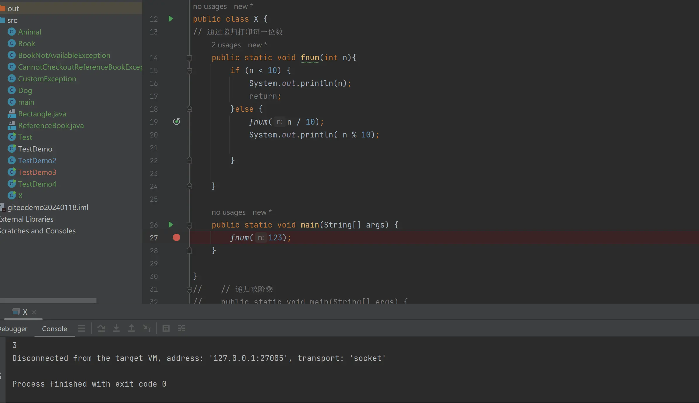
Task: Click the recursive call gutter icon
Action: tap(176, 122)
